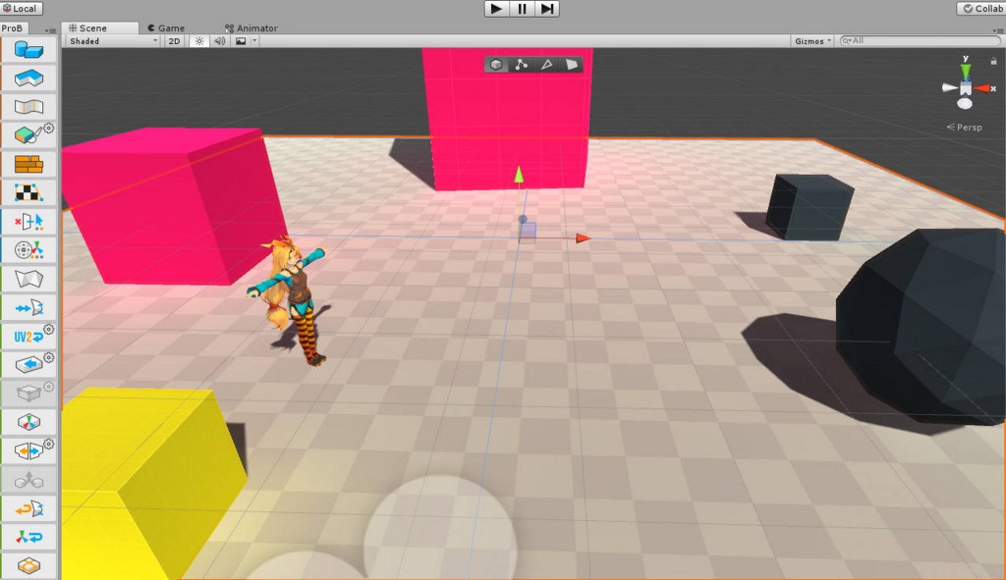
Task: Select the New Poly Shape tool
Action: [28, 79]
